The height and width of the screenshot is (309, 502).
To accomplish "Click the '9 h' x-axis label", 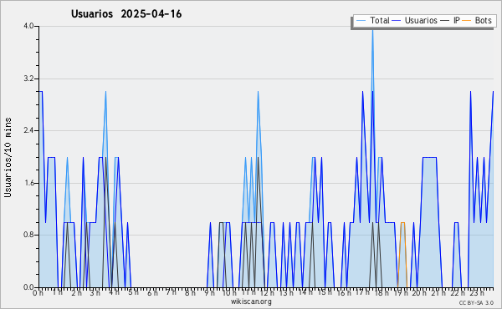I will 209,293.
